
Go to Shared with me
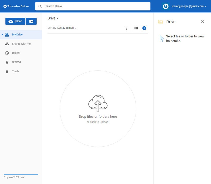(x=21, y=44)
